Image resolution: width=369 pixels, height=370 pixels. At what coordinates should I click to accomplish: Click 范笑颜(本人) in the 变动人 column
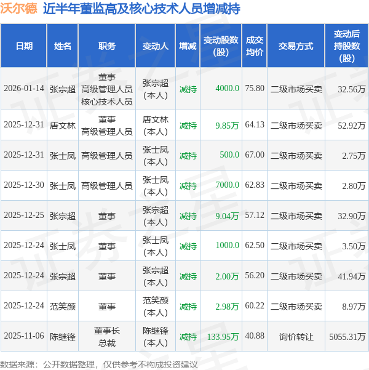(156, 307)
